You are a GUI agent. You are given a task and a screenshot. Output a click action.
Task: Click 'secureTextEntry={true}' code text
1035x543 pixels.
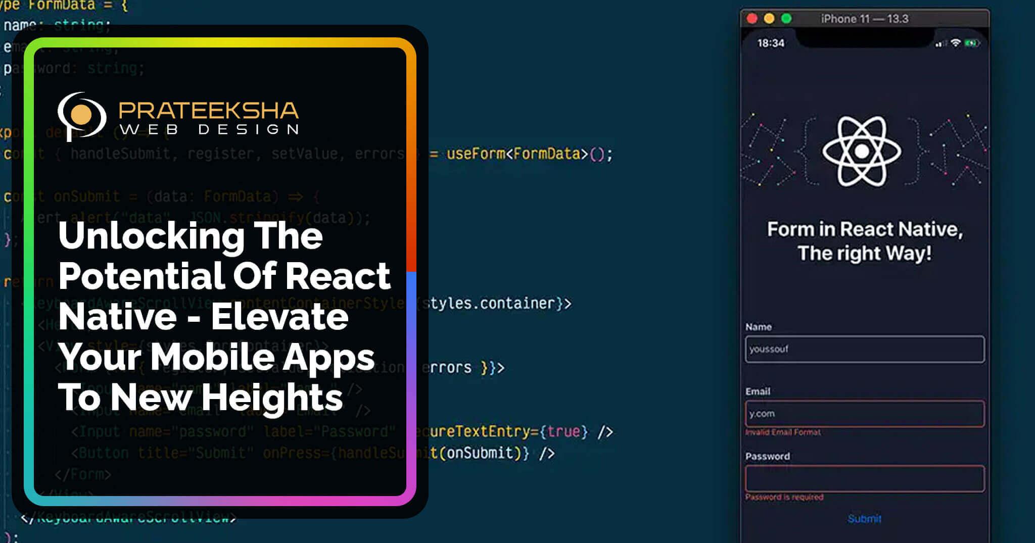tap(502, 431)
